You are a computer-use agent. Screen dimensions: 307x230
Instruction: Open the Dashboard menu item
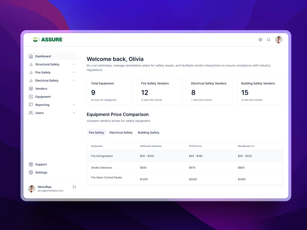[x=52, y=56]
